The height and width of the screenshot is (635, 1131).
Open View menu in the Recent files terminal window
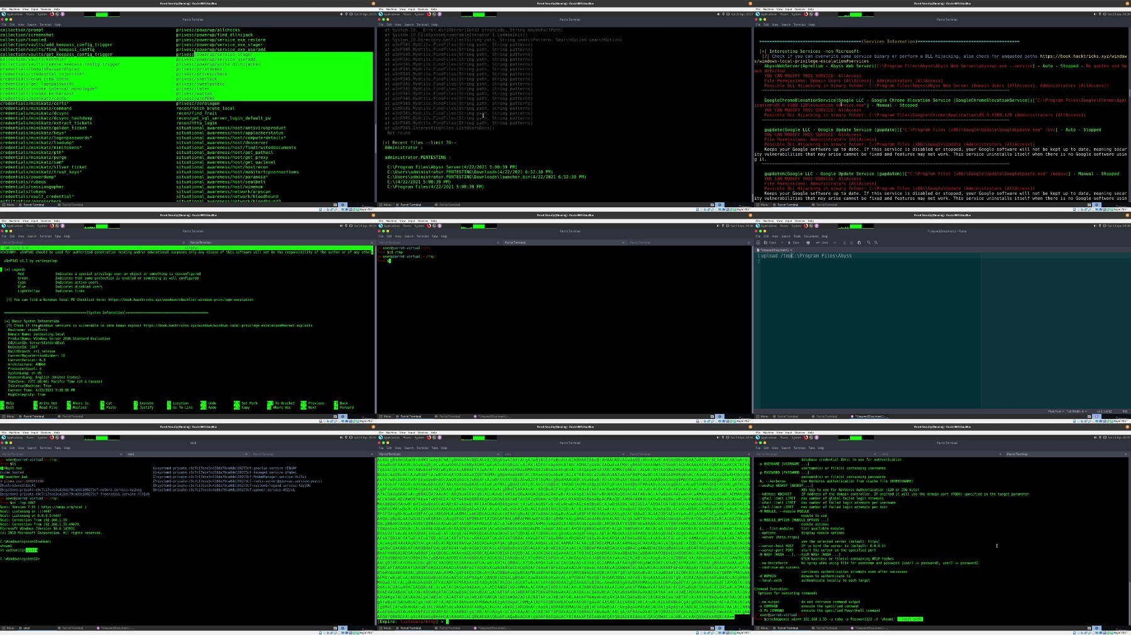point(398,24)
